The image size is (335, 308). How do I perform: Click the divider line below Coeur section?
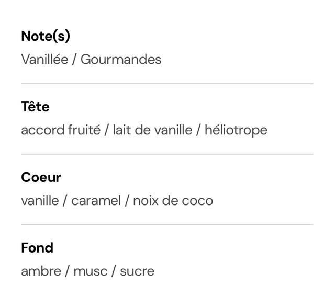click(x=167, y=225)
